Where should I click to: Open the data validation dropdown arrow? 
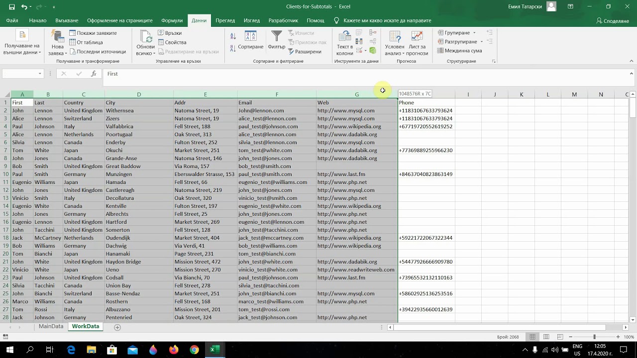365,51
